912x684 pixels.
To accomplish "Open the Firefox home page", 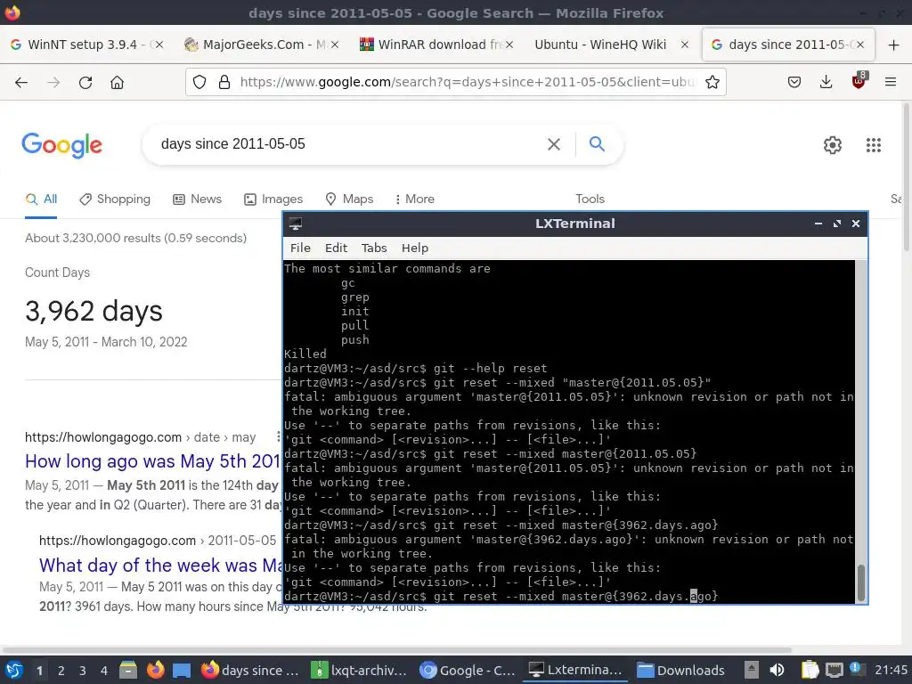I will click(117, 83).
